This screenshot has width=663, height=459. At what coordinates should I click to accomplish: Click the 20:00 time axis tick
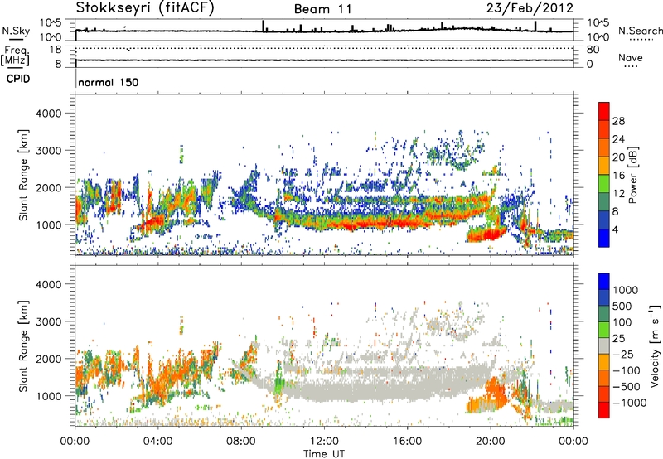pyautogui.click(x=491, y=442)
